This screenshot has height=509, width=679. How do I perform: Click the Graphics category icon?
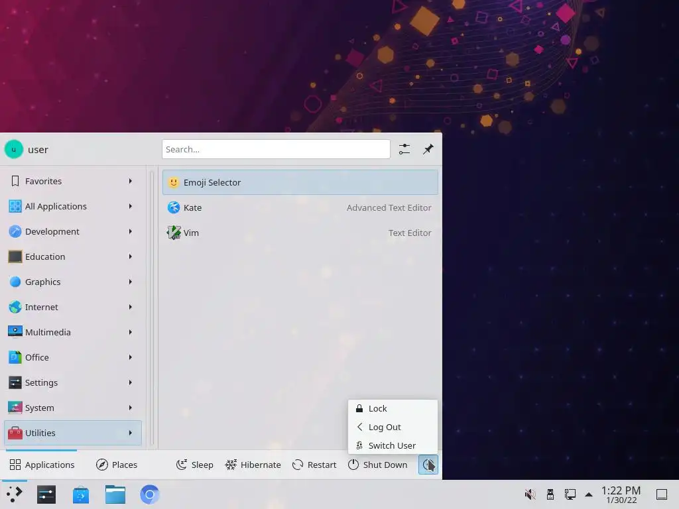coord(15,282)
